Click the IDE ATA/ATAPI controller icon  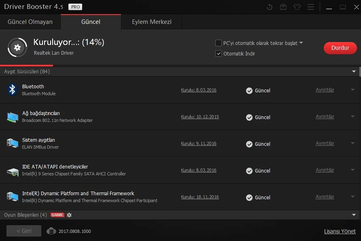tap(13, 172)
